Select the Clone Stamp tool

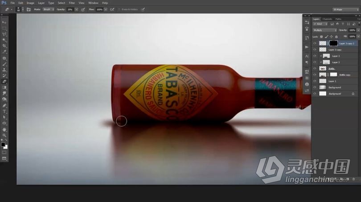pyautogui.click(x=4, y=70)
